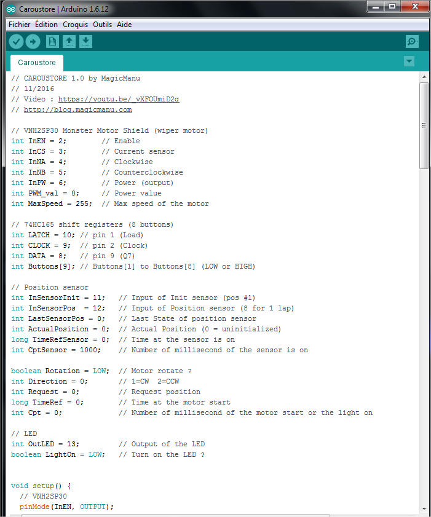Click the line 'int InEN = 2;'
Image resolution: width=431 pixels, height=517 pixels.
click(x=39, y=141)
